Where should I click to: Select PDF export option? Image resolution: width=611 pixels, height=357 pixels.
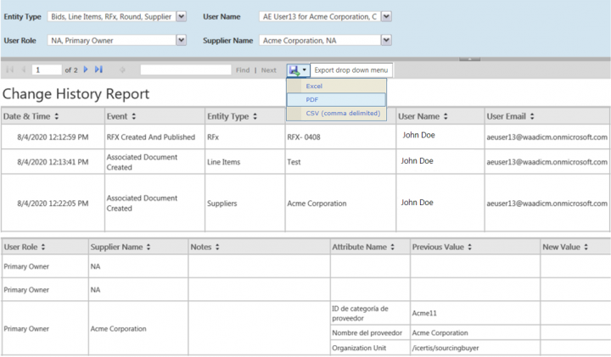(x=313, y=99)
